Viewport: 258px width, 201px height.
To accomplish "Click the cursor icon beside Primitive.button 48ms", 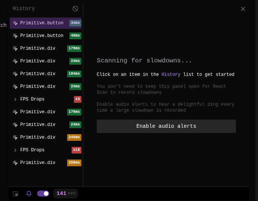I will pyautogui.click(x=15, y=36).
